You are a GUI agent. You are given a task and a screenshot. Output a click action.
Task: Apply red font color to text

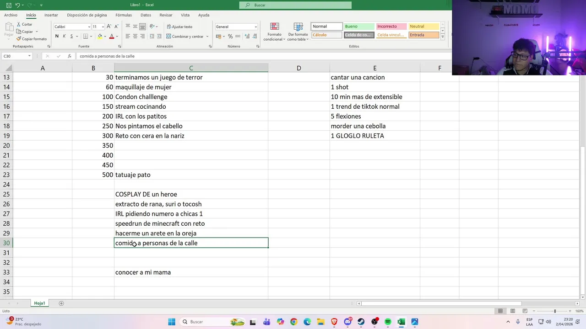(x=112, y=36)
